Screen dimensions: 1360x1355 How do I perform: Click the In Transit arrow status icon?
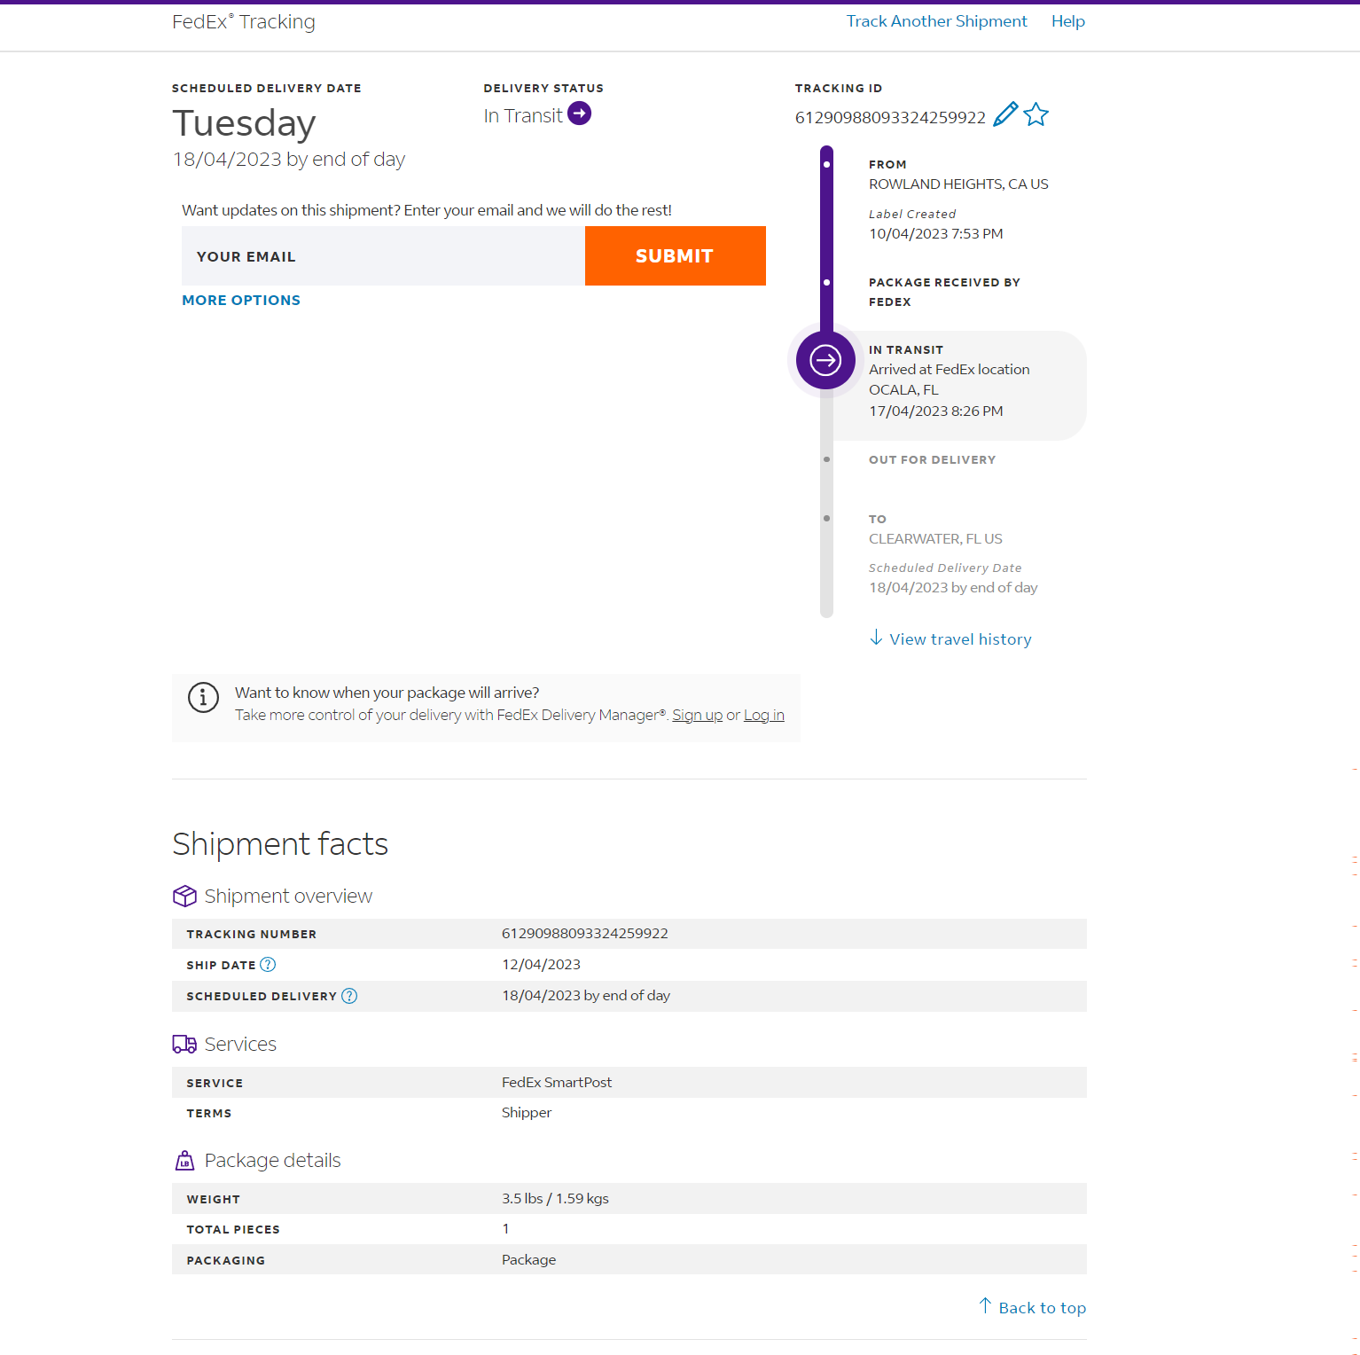click(x=579, y=114)
